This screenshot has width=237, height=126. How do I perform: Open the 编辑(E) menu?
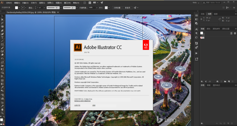[17, 3]
